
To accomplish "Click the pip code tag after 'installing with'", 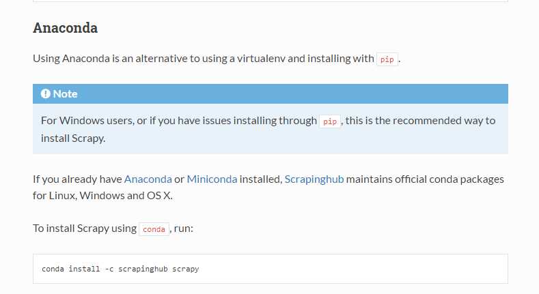I will tap(387, 59).
